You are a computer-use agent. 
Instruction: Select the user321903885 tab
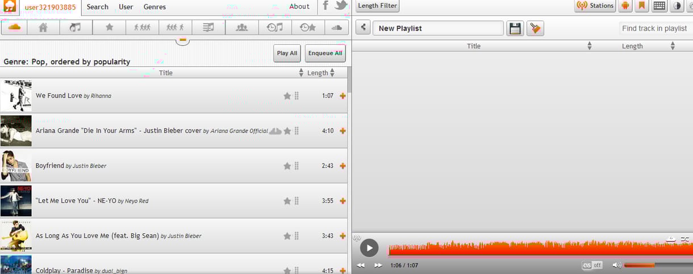(x=50, y=7)
